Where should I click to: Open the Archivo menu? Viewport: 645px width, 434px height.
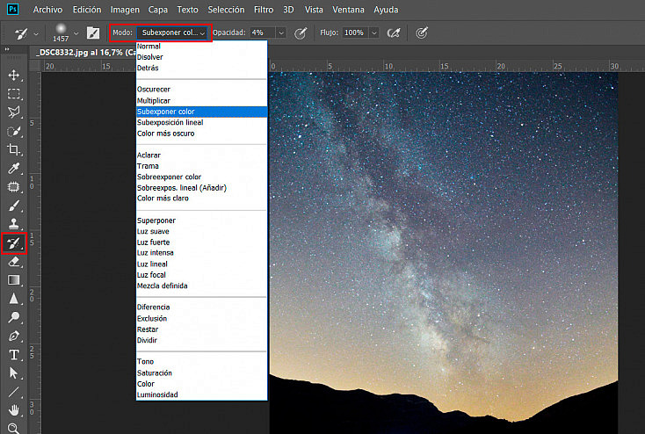coord(47,10)
